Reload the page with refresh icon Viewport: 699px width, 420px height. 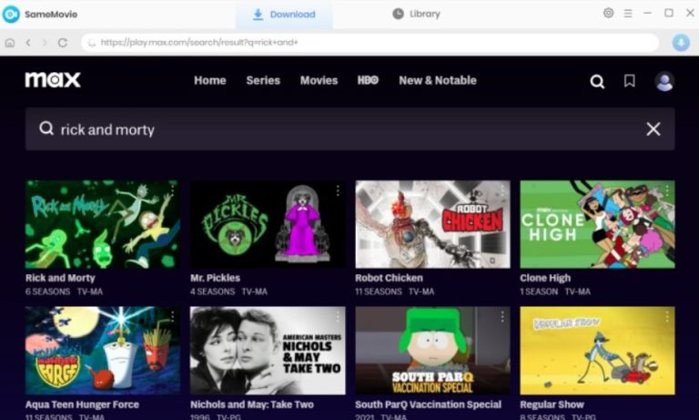[x=63, y=43]
